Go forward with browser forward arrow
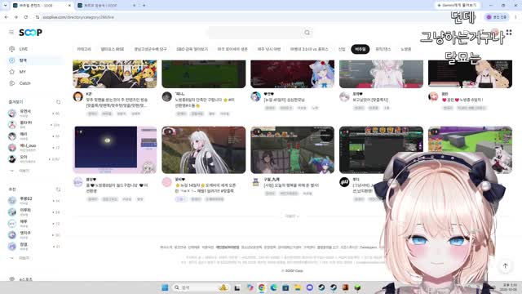 (x=16, y=17)
